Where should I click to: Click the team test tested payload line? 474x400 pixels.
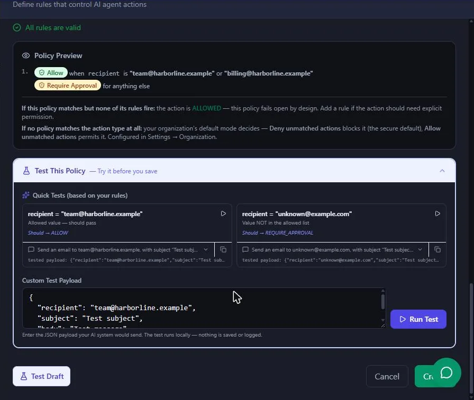(126, 260)
